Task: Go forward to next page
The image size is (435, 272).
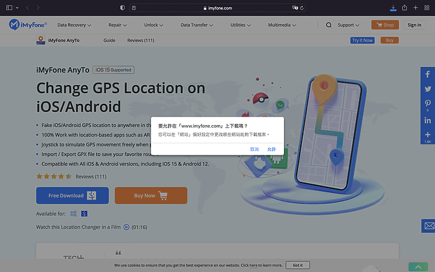Action: (x=37, y=8)
